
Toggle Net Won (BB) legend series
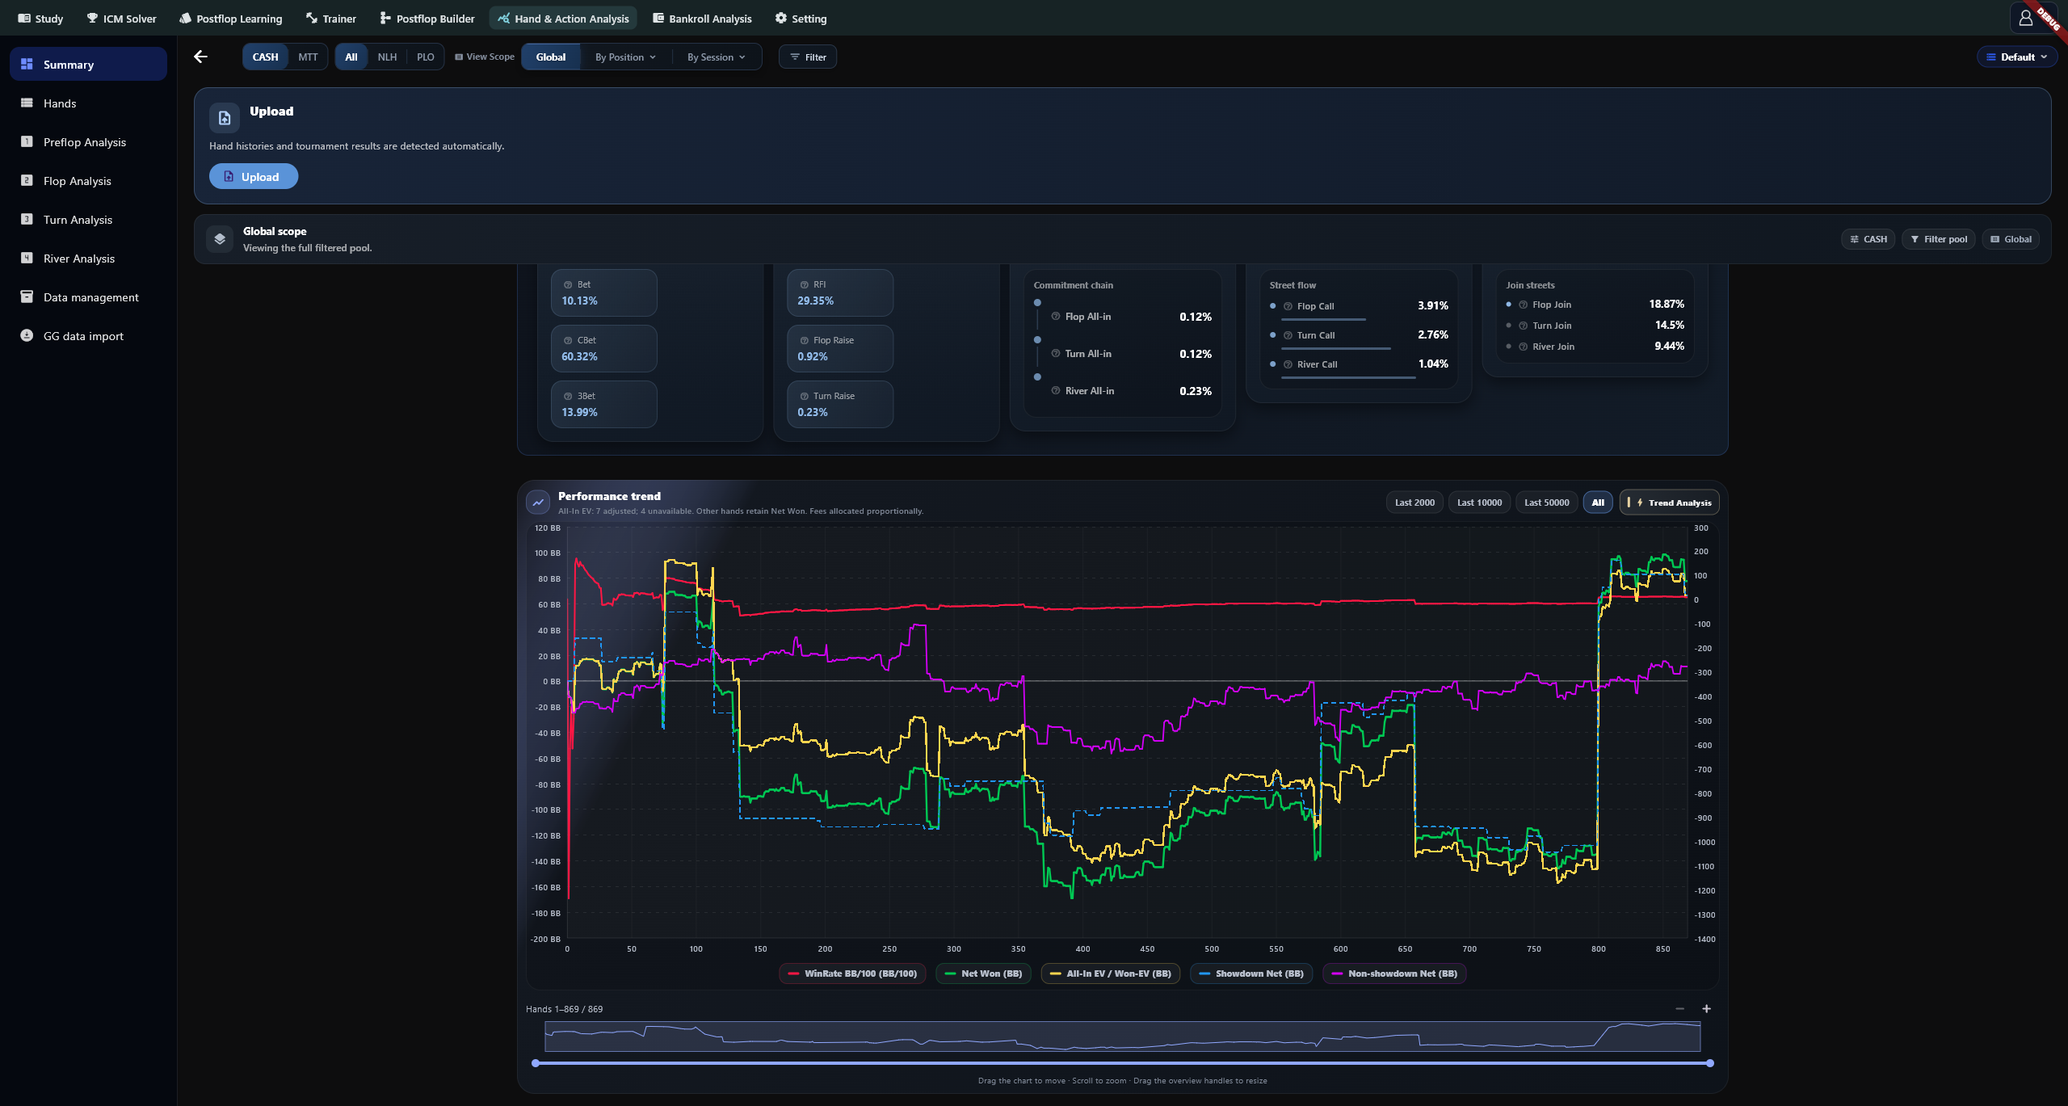pyautogui.click(x=983, y=974)
